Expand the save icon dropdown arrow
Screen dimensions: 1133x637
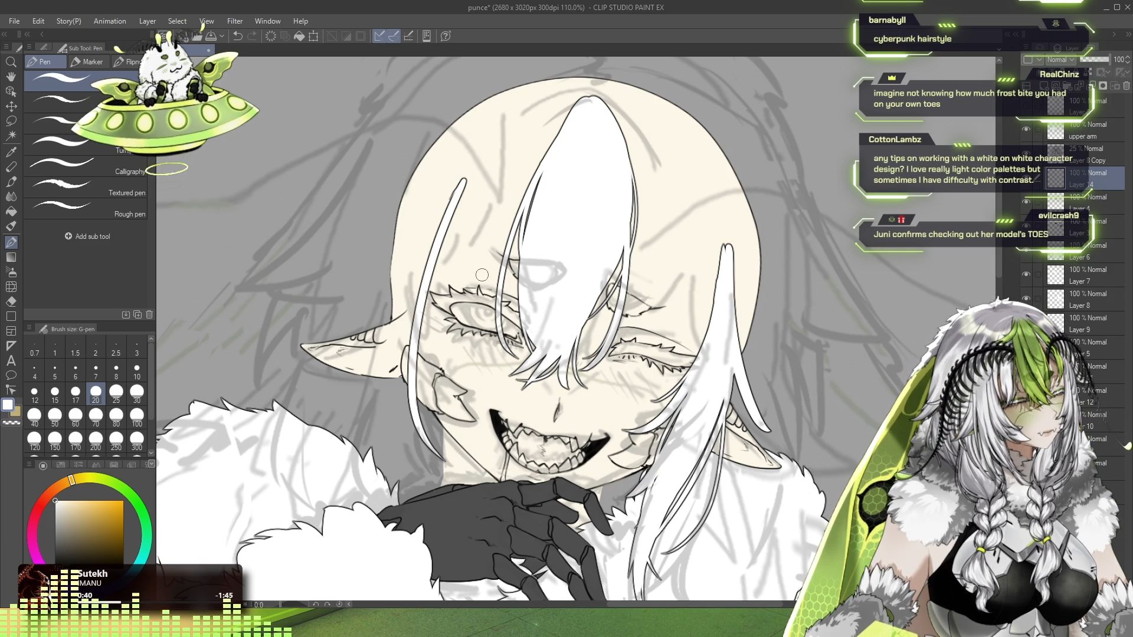(222, 36)
